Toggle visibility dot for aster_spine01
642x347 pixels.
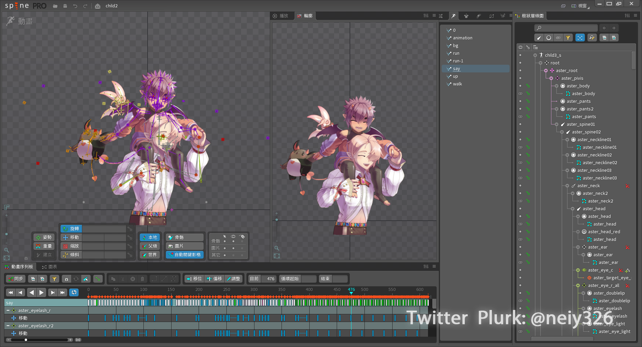click(x=520, y=124)
